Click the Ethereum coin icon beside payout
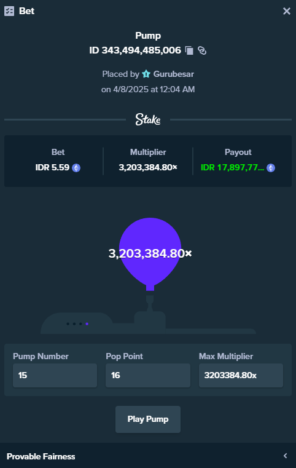Viewport: 296px width, 468px height. pos(271,168)
